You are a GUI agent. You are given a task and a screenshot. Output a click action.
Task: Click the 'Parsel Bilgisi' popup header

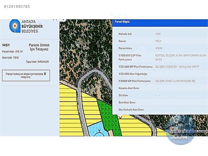(160, 23)
